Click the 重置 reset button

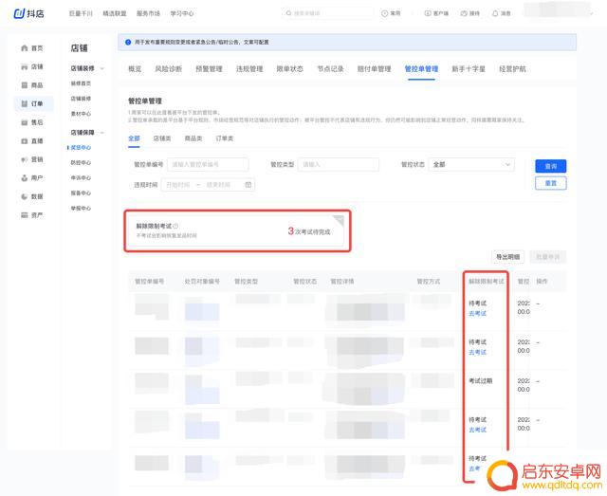click(x=550, y=183)
